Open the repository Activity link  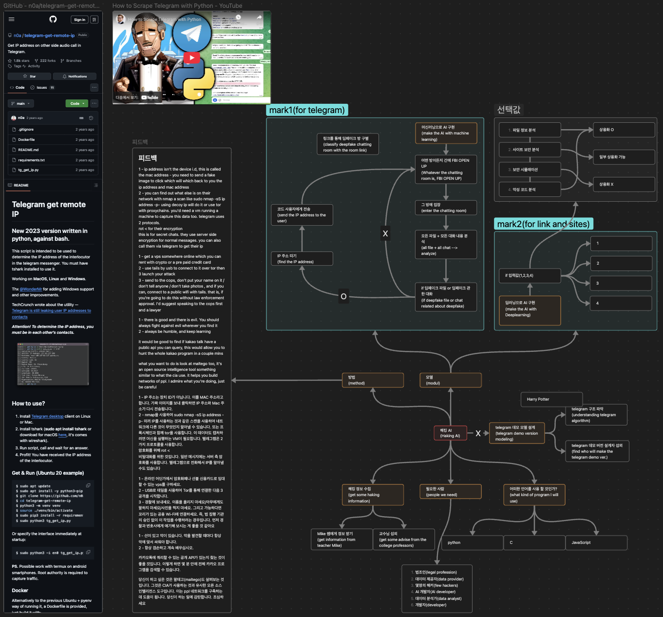[x=32, y=66]
